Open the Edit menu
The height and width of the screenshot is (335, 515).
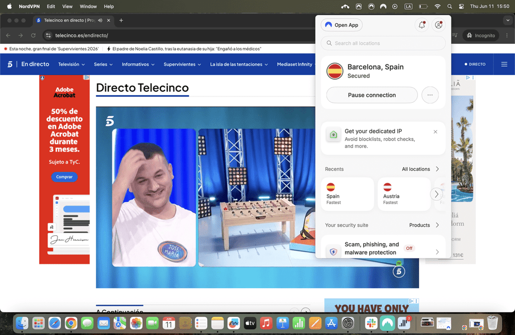pos(51,6)
